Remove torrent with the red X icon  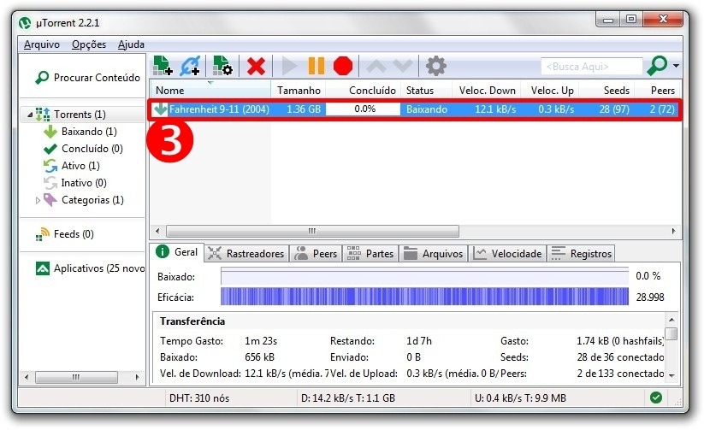(256, 67)
